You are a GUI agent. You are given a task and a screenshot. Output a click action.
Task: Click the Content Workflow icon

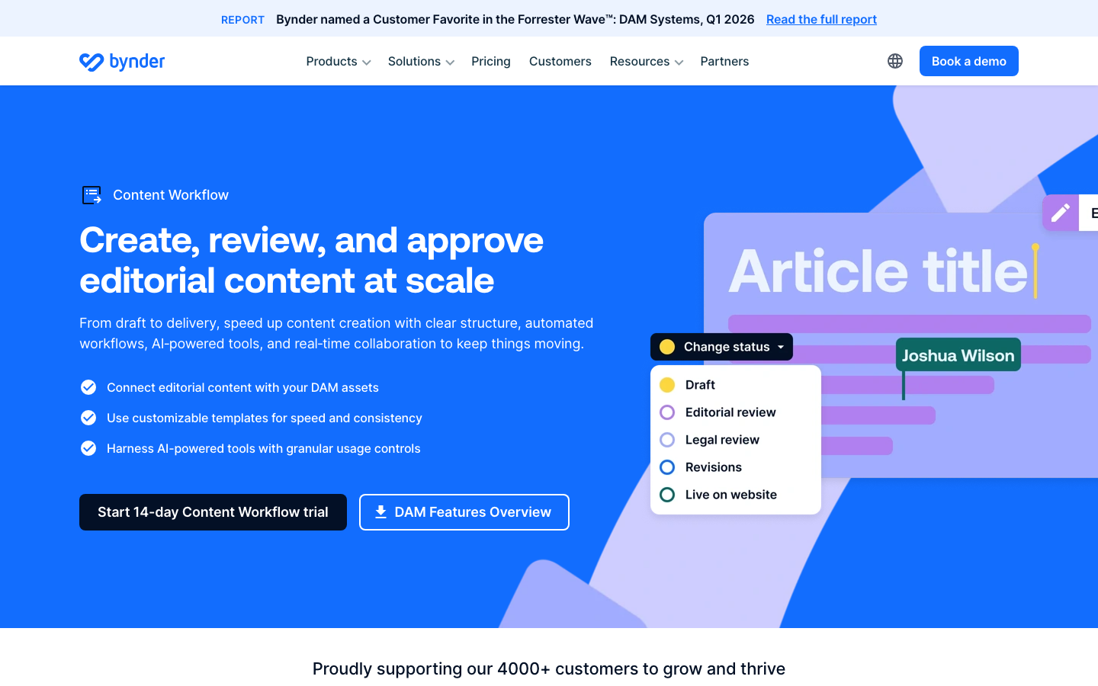tap(91, 195)
